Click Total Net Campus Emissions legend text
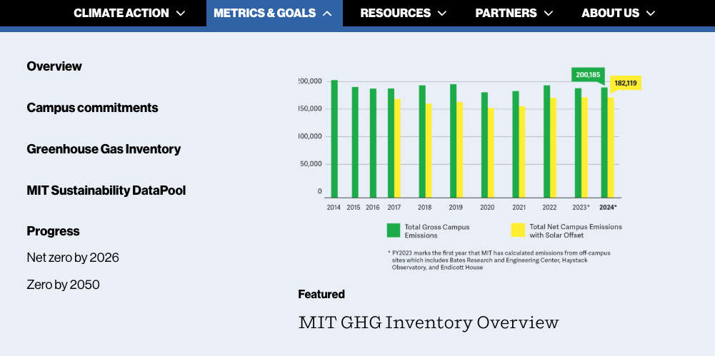The image size is (715, 356). (576, 231)
